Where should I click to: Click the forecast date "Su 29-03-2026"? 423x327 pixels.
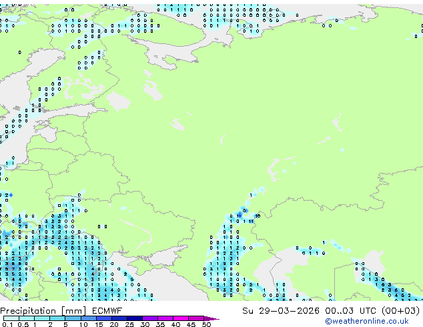pyautogui.click(x=281, y=311)
